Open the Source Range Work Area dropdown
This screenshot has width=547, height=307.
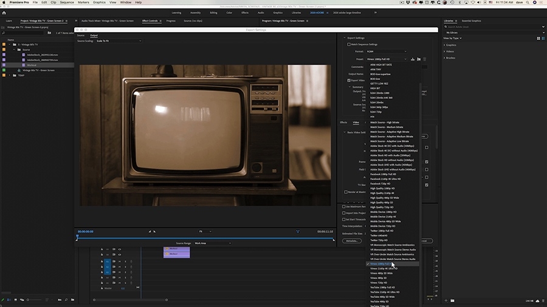pos(213,243)
